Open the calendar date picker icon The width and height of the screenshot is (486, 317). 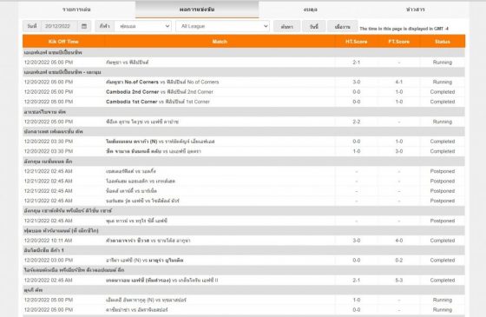click(x=84, y=26)
